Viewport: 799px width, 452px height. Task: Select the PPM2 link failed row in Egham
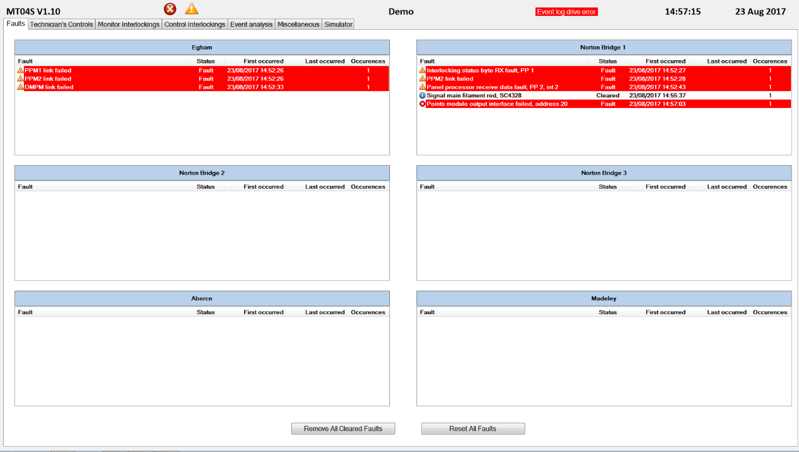pos(202,79)
